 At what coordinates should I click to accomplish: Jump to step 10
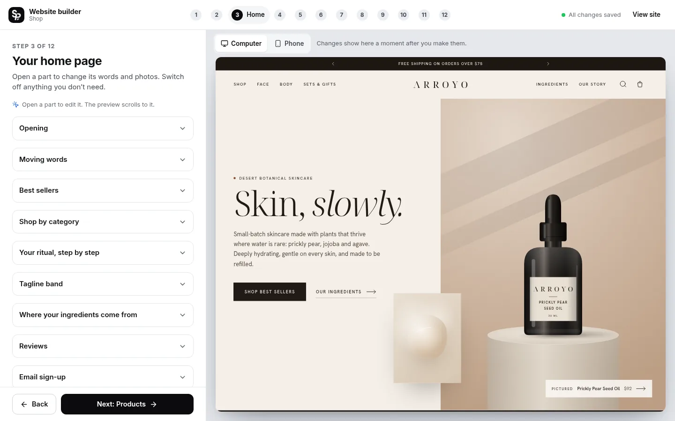pyautogui.click(x=404, y=15)
